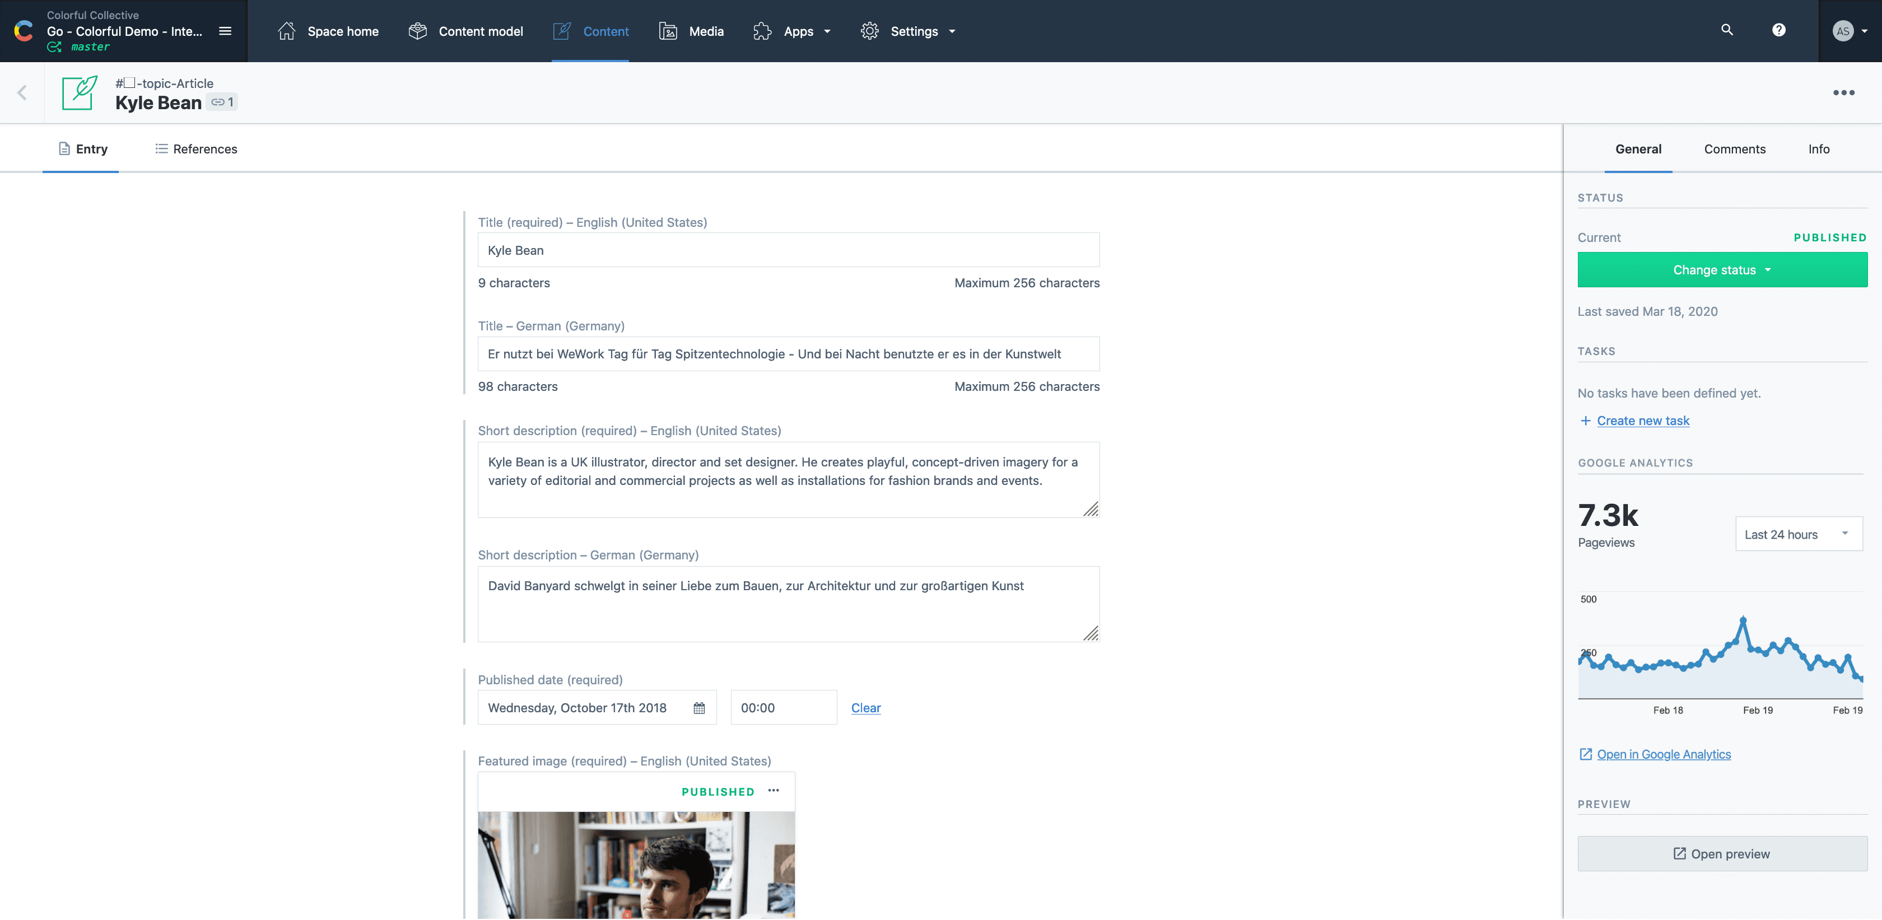Open the featured image ellipsis menu
The width and height of the screenshot is (1882, 920).
[773, 791]
